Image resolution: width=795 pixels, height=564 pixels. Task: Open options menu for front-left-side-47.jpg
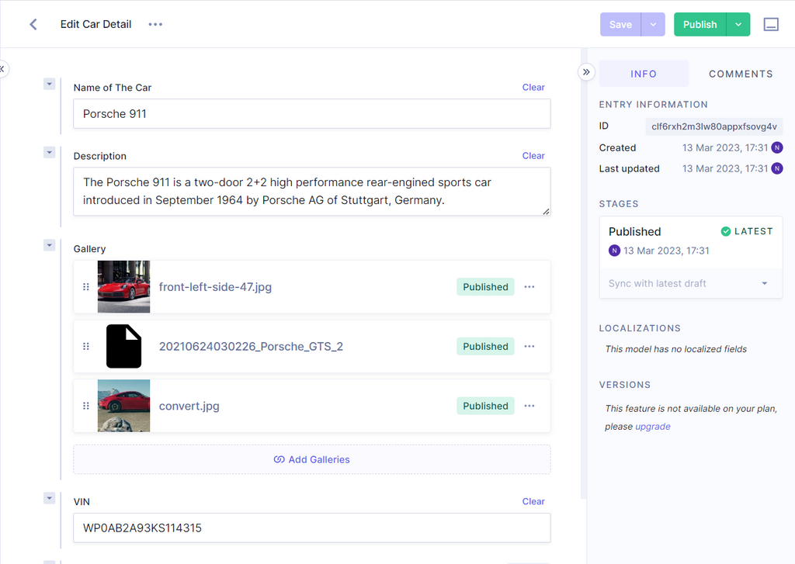[529, 287]
